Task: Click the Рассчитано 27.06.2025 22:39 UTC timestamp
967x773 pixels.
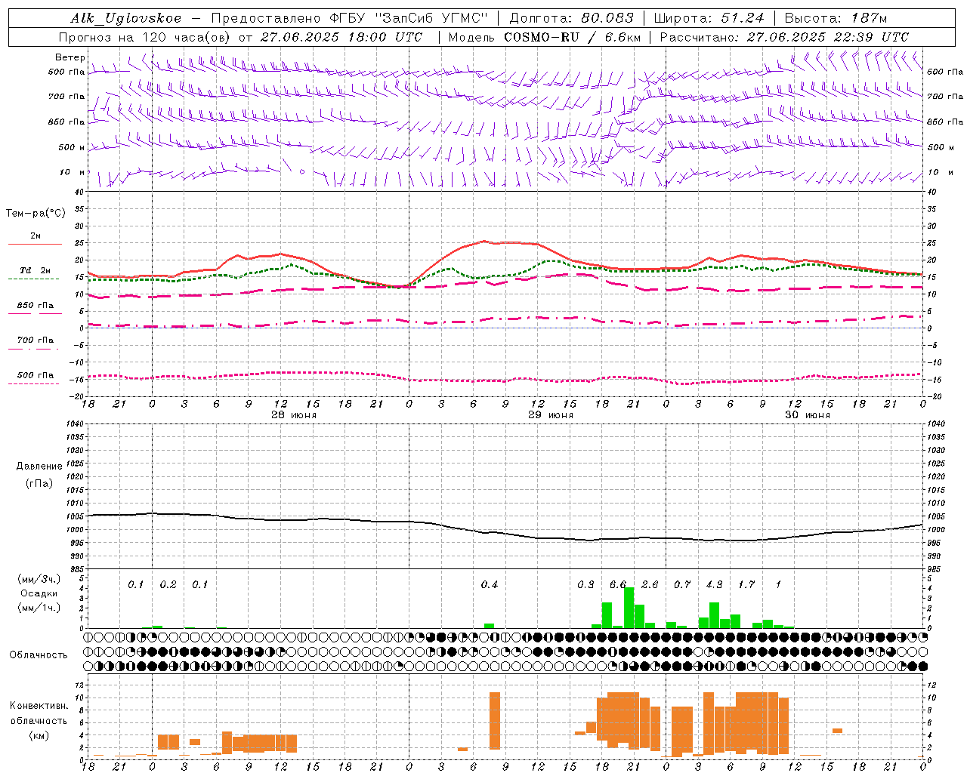Action: [784, 37]
